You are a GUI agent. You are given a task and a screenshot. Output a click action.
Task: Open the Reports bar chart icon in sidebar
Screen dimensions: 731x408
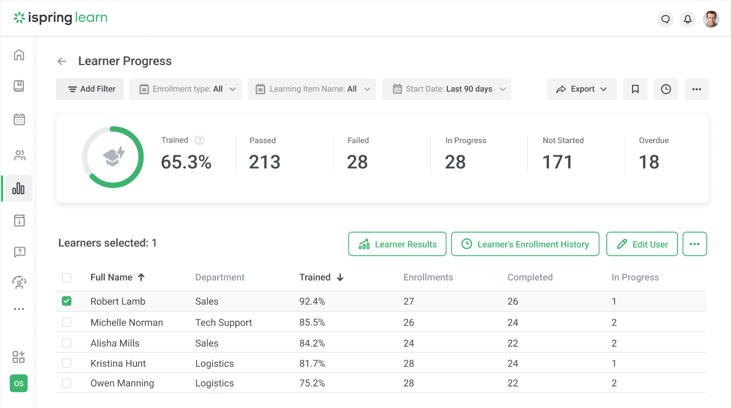[18, 188]
